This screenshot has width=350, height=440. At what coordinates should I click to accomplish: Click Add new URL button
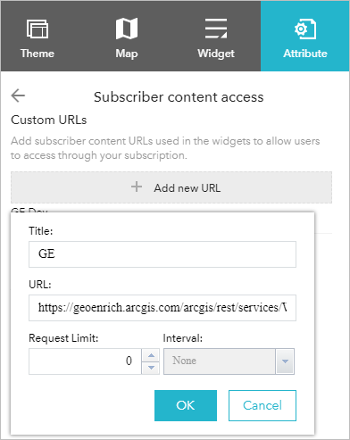[171, 187]
